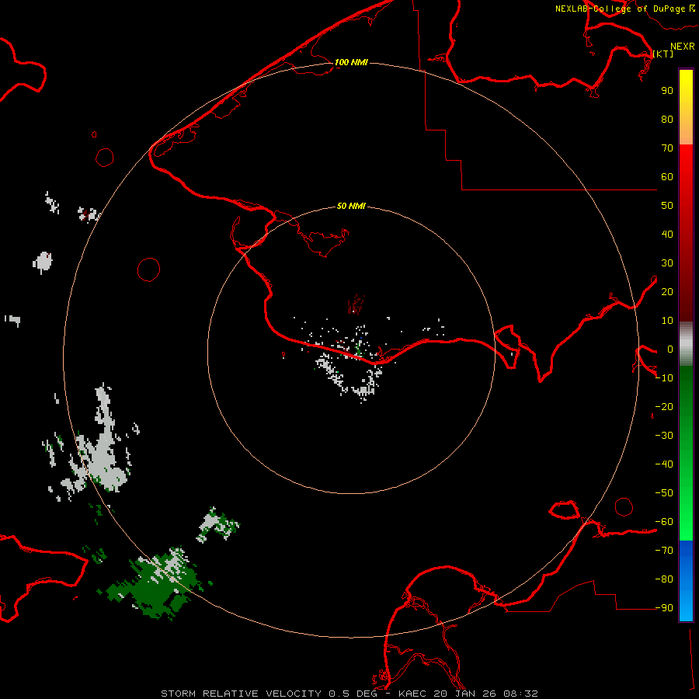Pick the bright red segment of the color bar
Screen dimensions: 699x699
click(x=686, y=233)
